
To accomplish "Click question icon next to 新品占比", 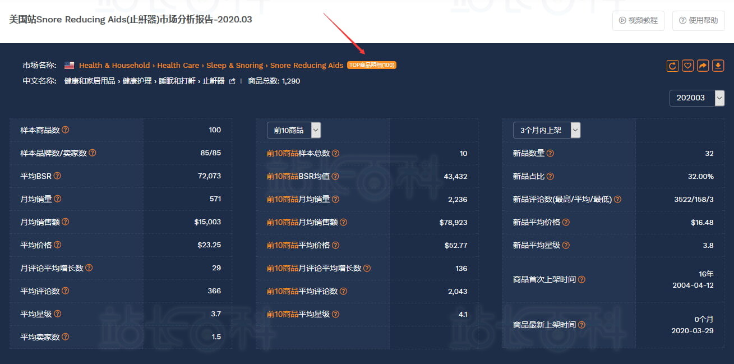I will pos(550,176).
